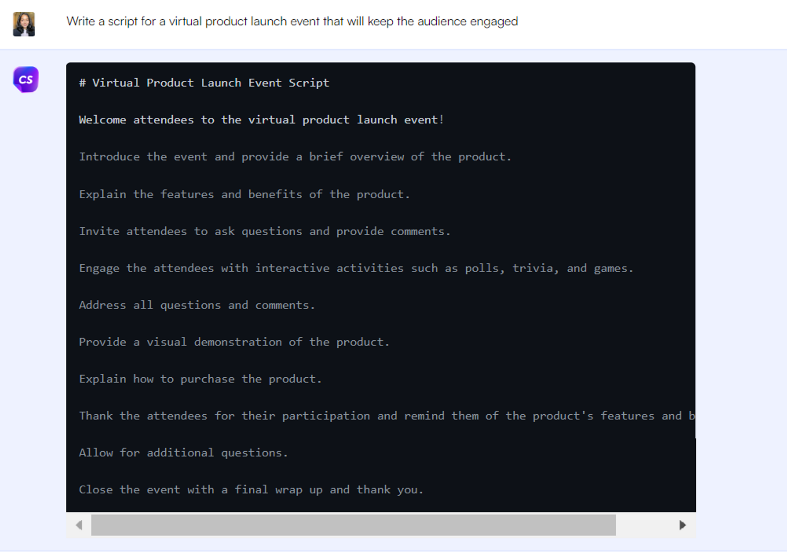The height and width of the screenshot is (552, 787).
Task: Click the scrollbar's right arrow
Action: point(682,525)
